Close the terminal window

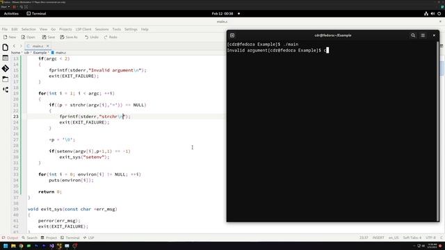click(x=434, y=35)
